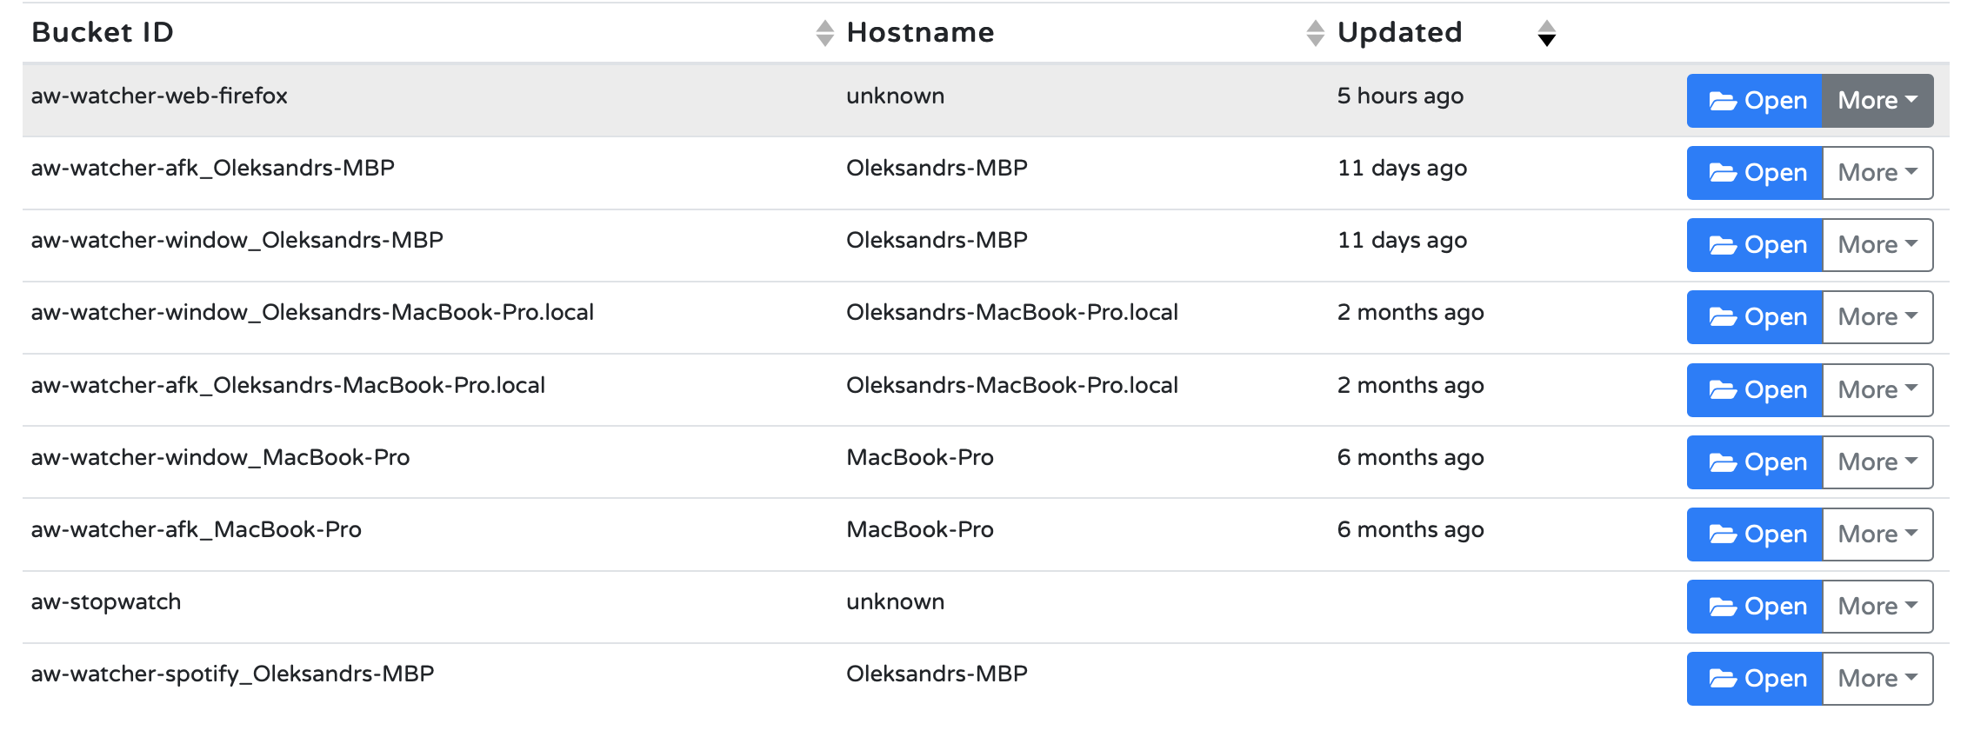Expand More dropdown for aw-watcher-afk_MacBook-Pro
This screenshot has width=1974, height=737.
coord(1877,534)
